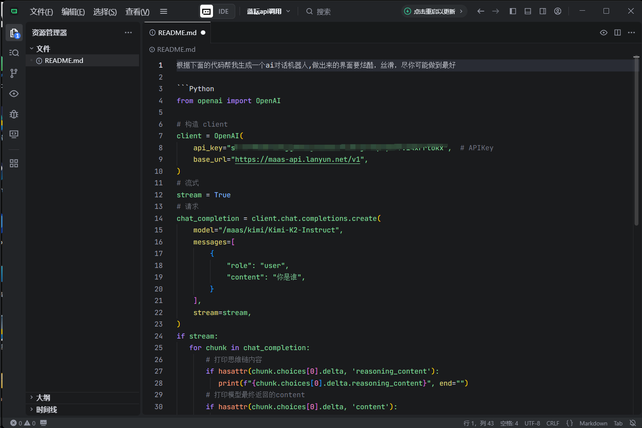Viewport: 642px width, 428px height.
Task: Toggle notifications bell in status bar
Action: click(633, 423)
